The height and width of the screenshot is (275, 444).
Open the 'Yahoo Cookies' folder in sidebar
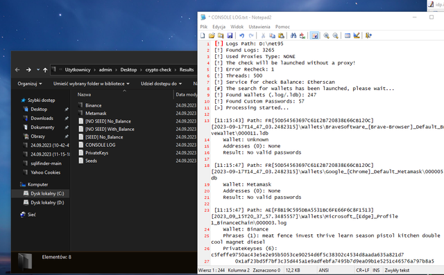tap(45, 172)
